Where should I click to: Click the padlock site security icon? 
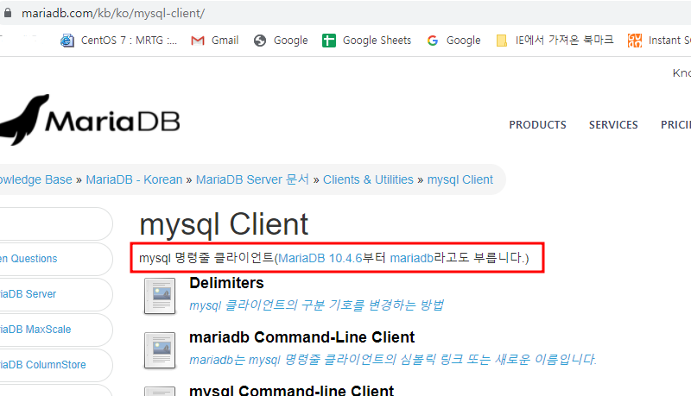coord(8,13)
